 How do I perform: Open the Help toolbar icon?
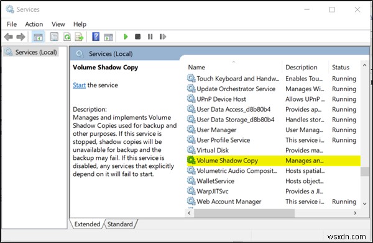[96, 37]
